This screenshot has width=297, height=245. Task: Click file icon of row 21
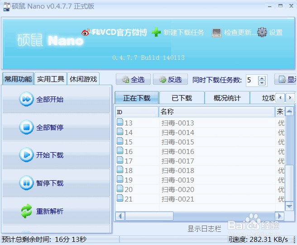pyautogui.click(x=120, y=198)
